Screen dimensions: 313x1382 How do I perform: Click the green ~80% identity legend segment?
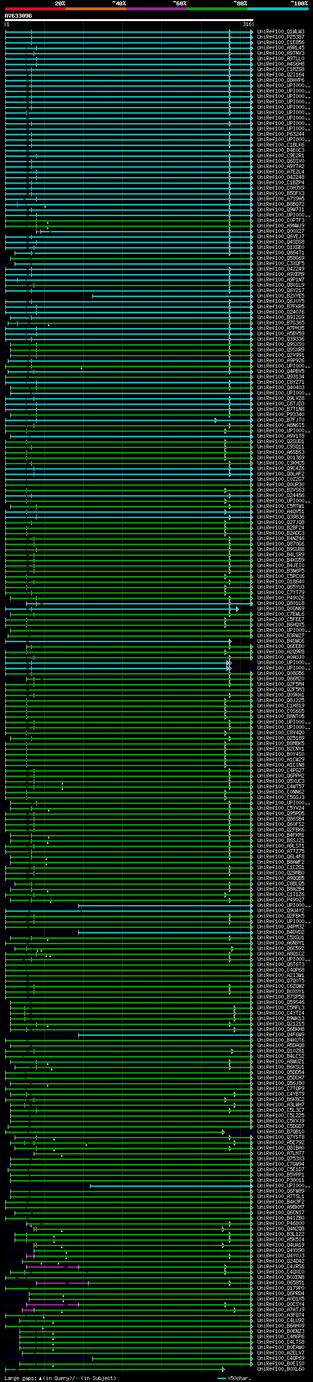point(217,9)
